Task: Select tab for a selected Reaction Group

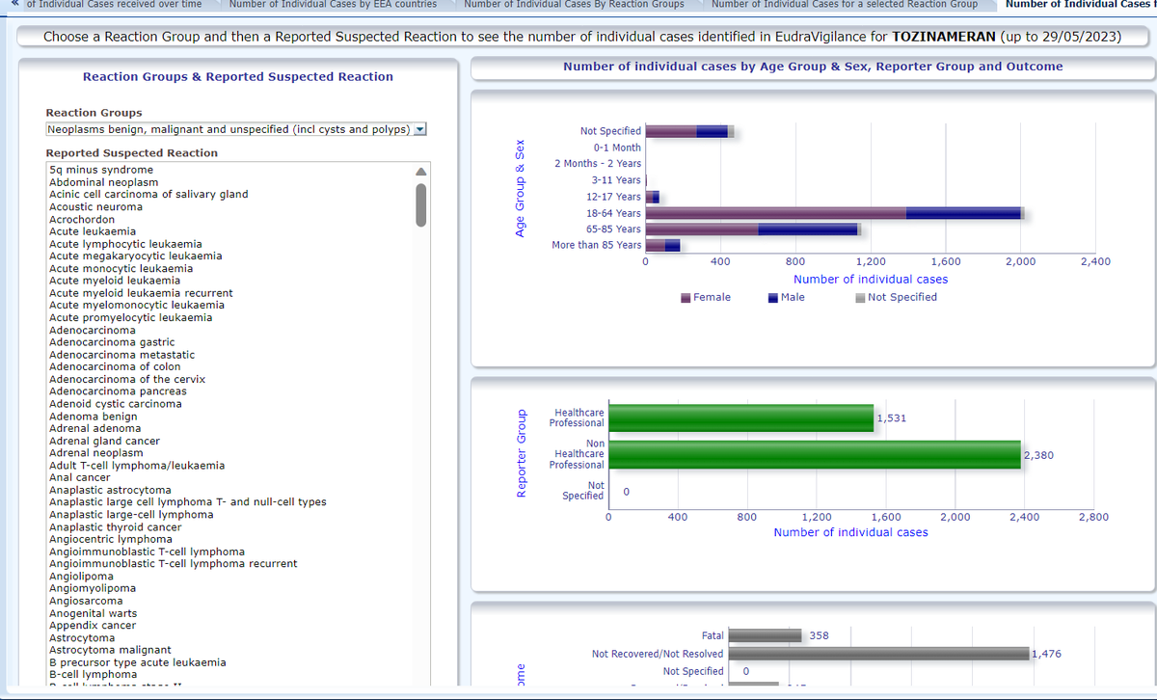Action: [844, 4]
